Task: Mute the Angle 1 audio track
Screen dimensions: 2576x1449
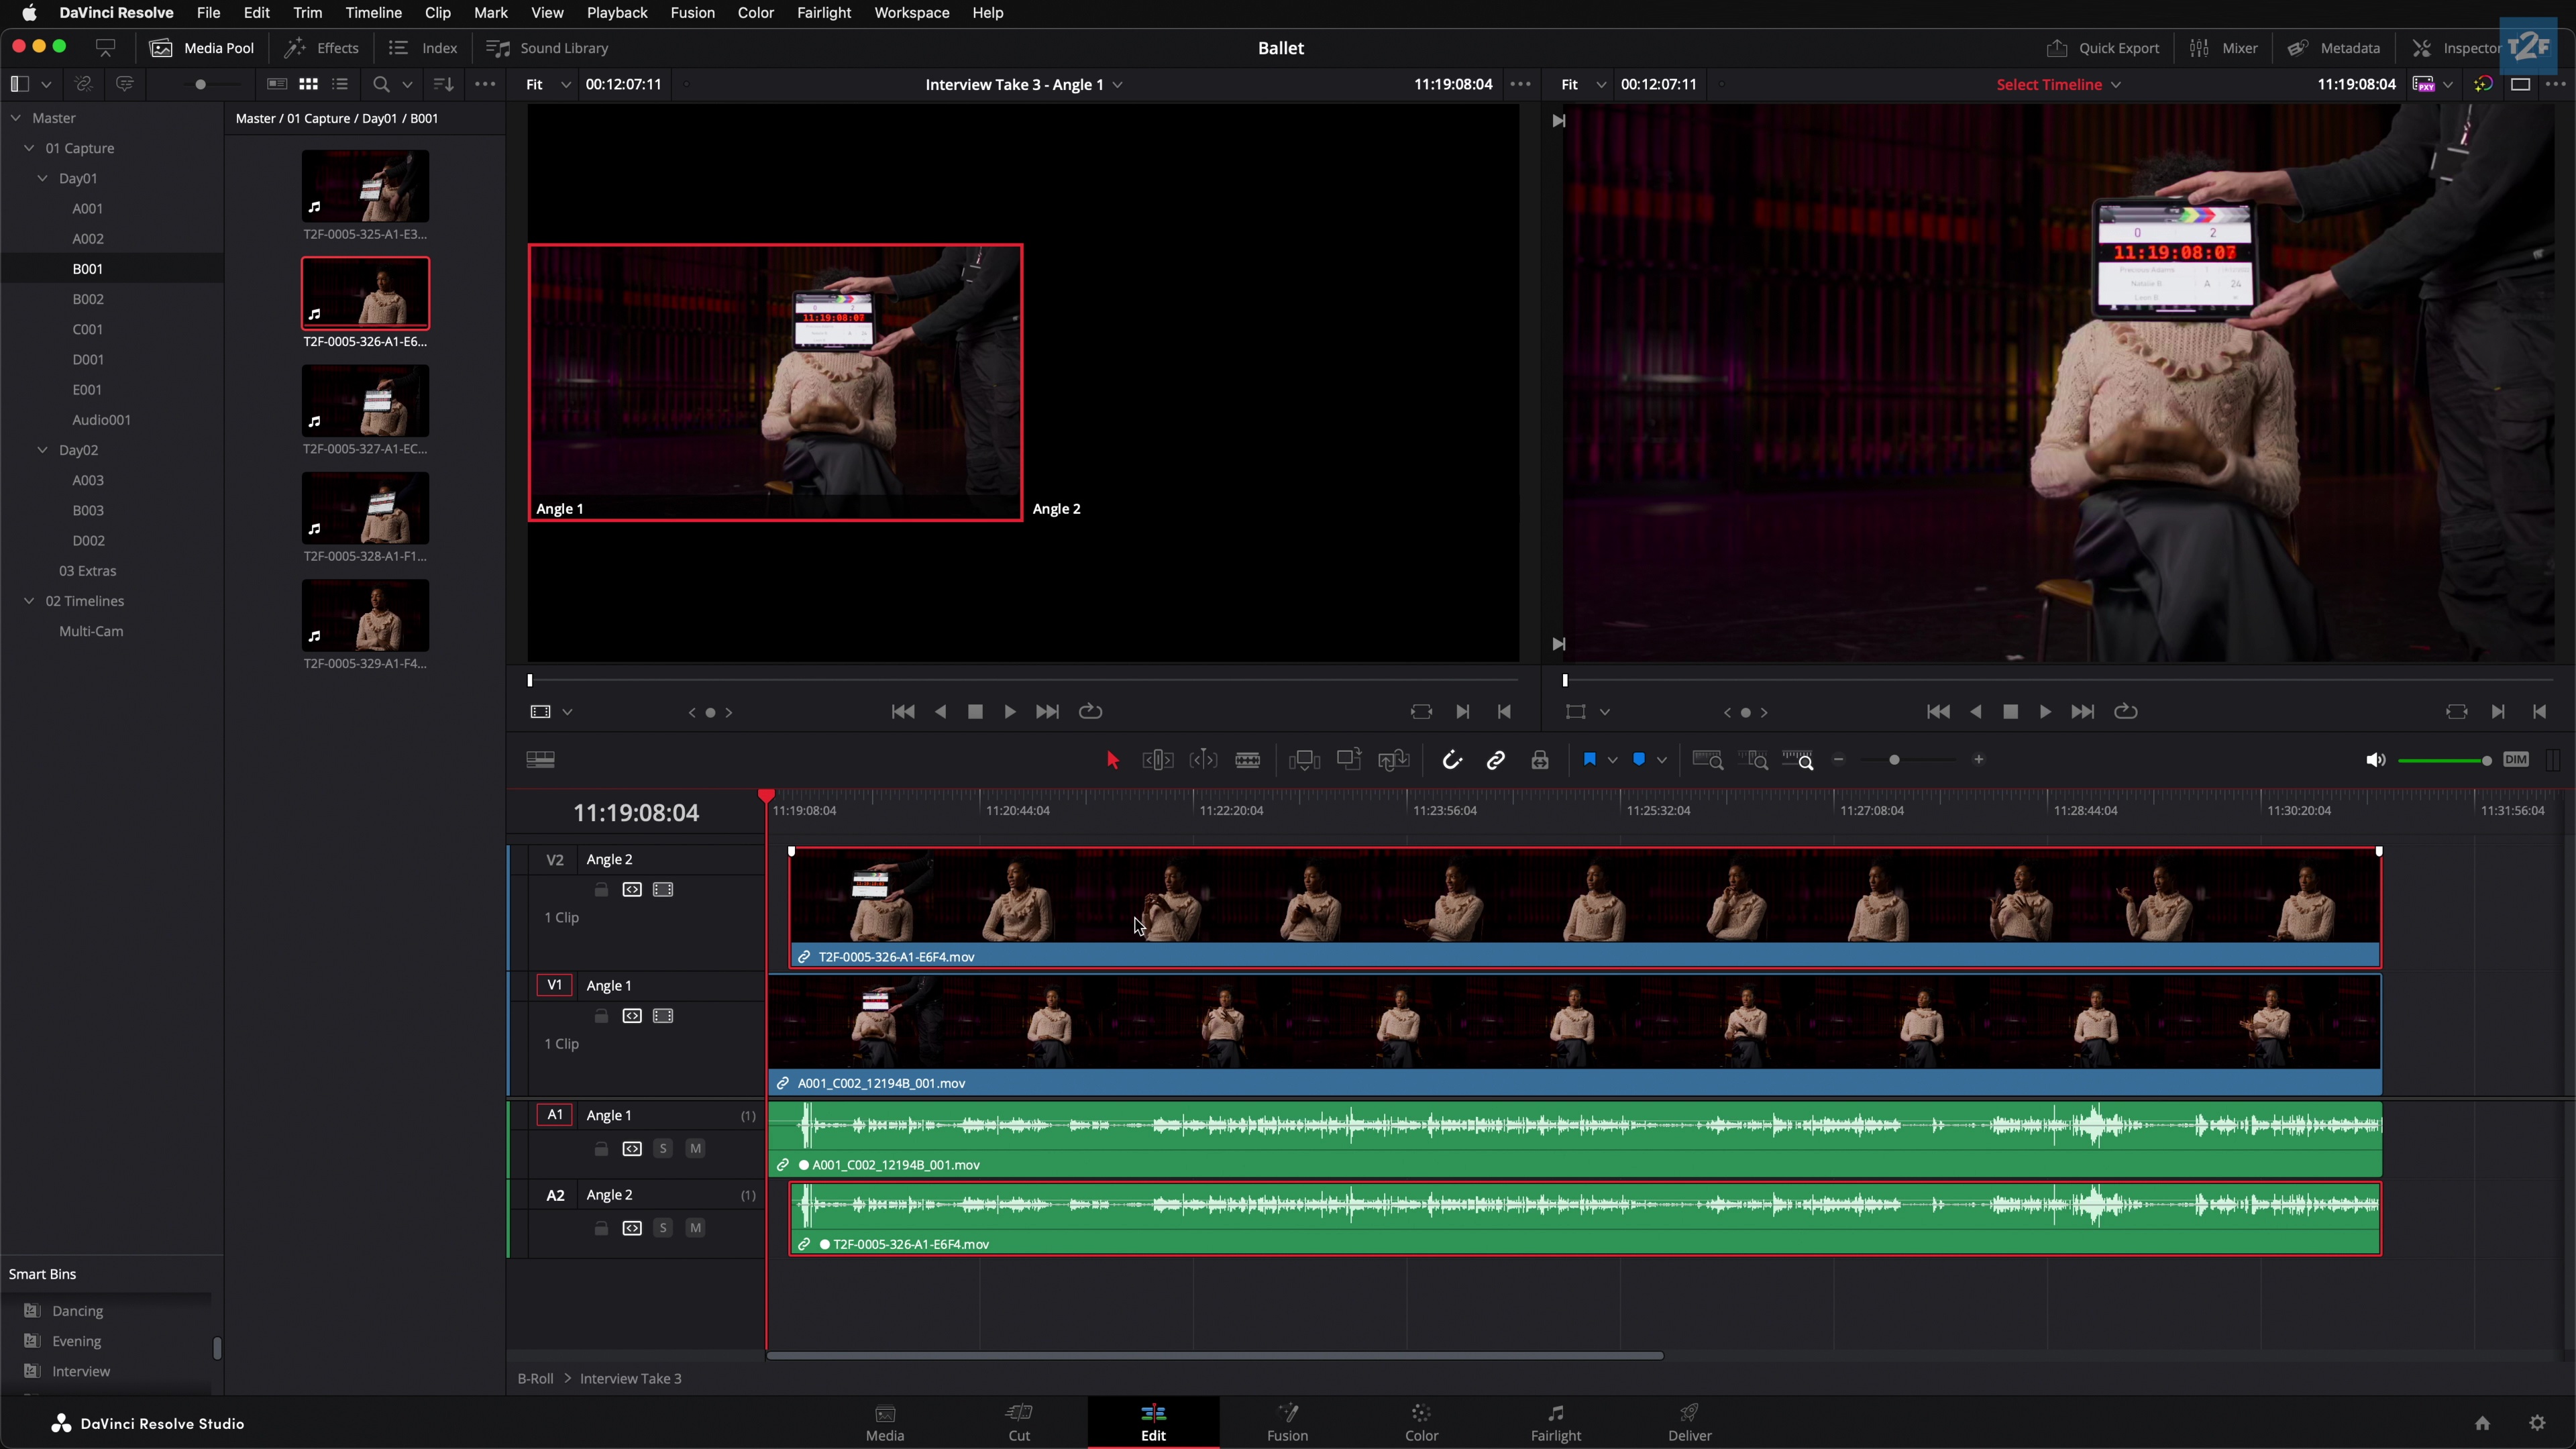Action: tap(695, 1148)
